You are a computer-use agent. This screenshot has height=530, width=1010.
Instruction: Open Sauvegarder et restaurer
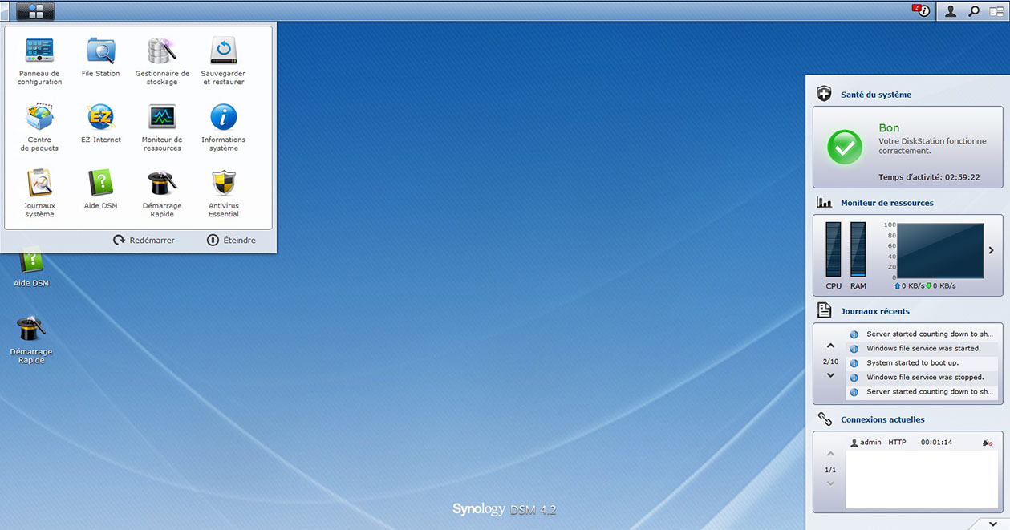(224, 61)
